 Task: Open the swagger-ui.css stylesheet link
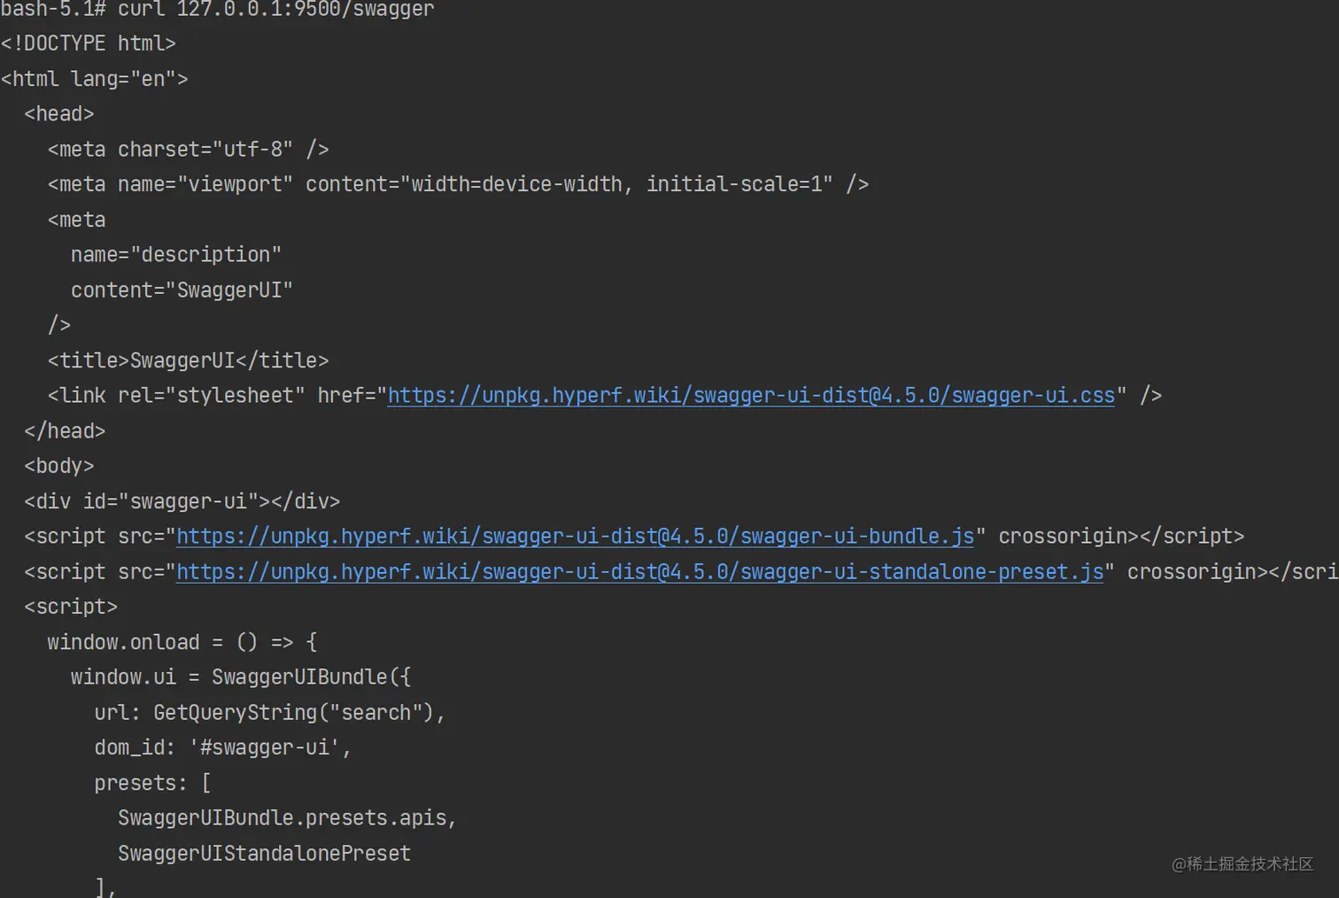tap(751, 395)
